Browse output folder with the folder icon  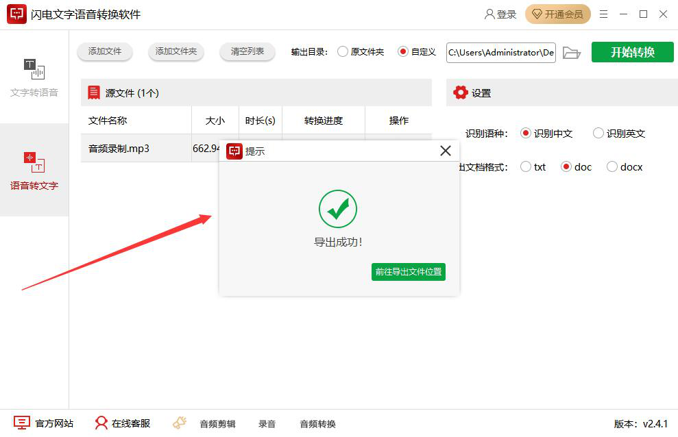pos(571,53)
